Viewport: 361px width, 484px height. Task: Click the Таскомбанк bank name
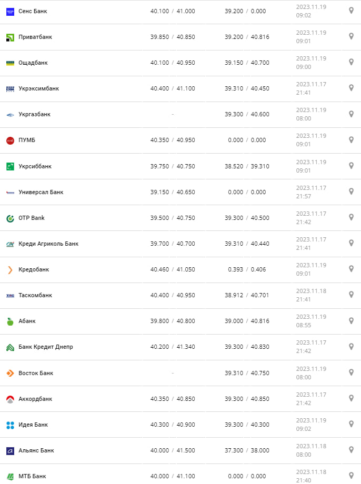[35, 295]
